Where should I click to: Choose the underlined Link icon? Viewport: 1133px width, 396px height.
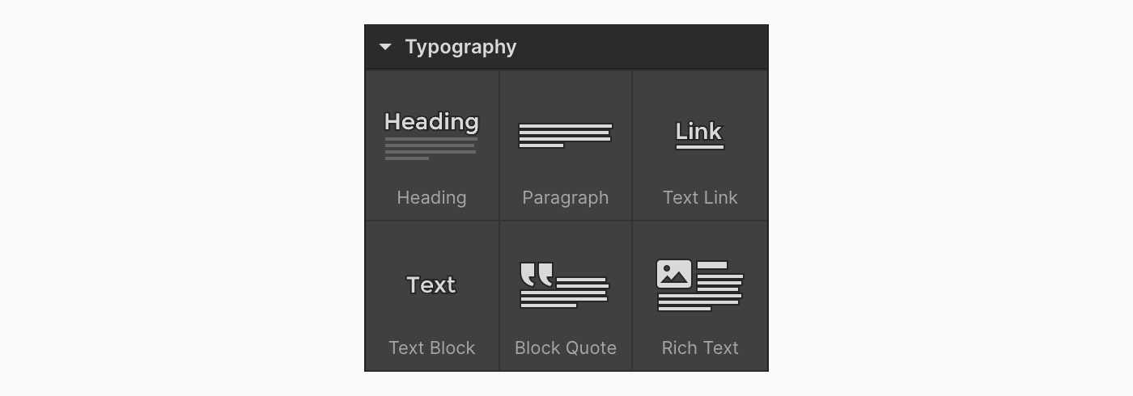pyautogui.click(x=699, y=134)
